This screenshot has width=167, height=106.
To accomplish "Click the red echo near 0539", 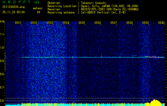I will pyautogui.click(x=155, y=57).
